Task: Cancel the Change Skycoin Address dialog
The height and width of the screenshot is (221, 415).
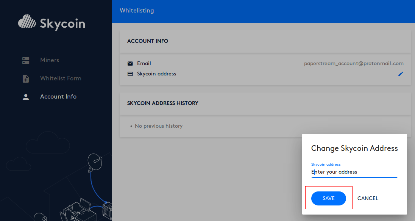Action: coord(368,199)
